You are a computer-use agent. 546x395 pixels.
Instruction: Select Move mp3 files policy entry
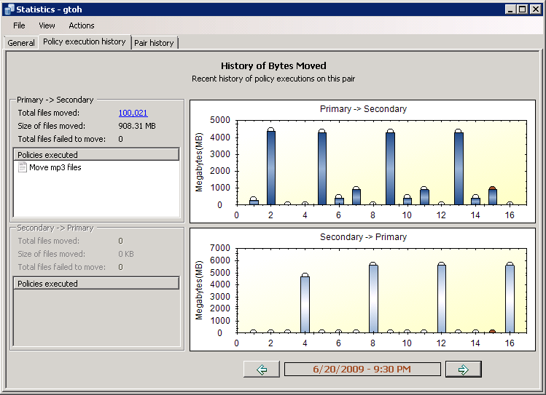coord(55,167)
